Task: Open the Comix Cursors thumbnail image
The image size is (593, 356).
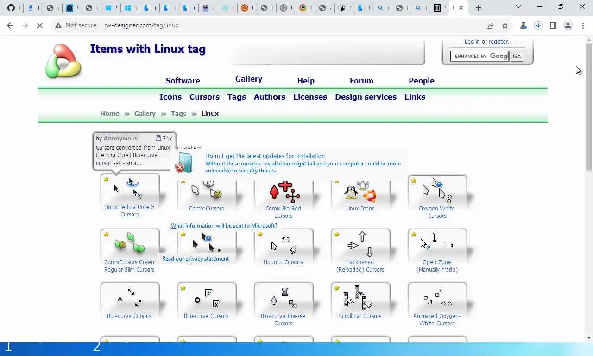Action: [207, 190]
